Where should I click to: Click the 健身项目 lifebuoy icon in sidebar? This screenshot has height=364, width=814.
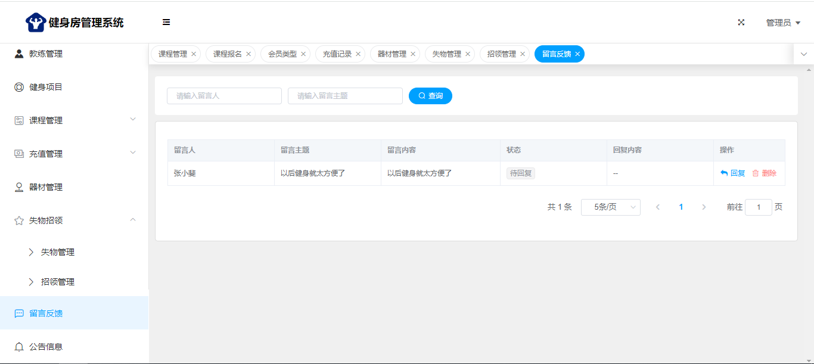19,87
